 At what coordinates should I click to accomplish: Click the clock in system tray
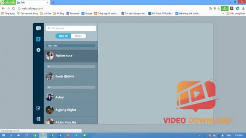[239, 136]
